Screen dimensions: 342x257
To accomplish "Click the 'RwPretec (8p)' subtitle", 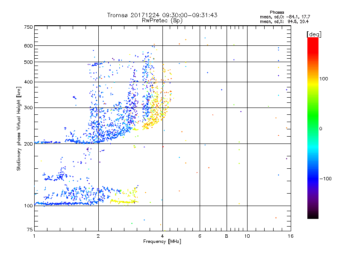I will click(x=162, y=21).
